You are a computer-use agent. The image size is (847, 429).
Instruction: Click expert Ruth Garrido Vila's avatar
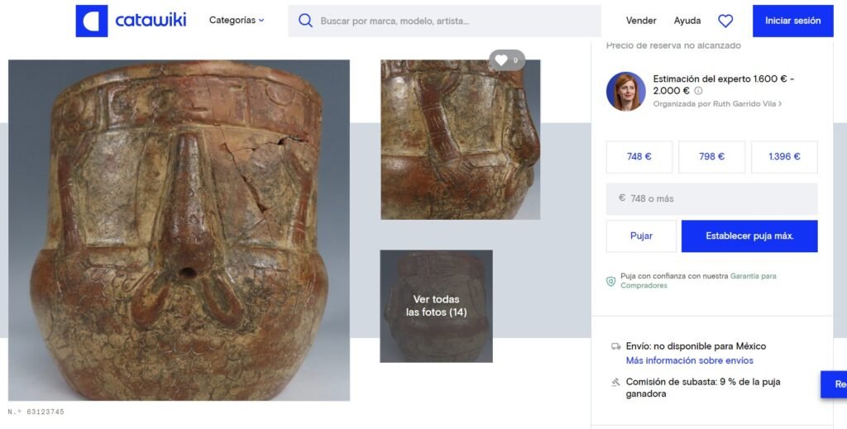tap(625, 91)
